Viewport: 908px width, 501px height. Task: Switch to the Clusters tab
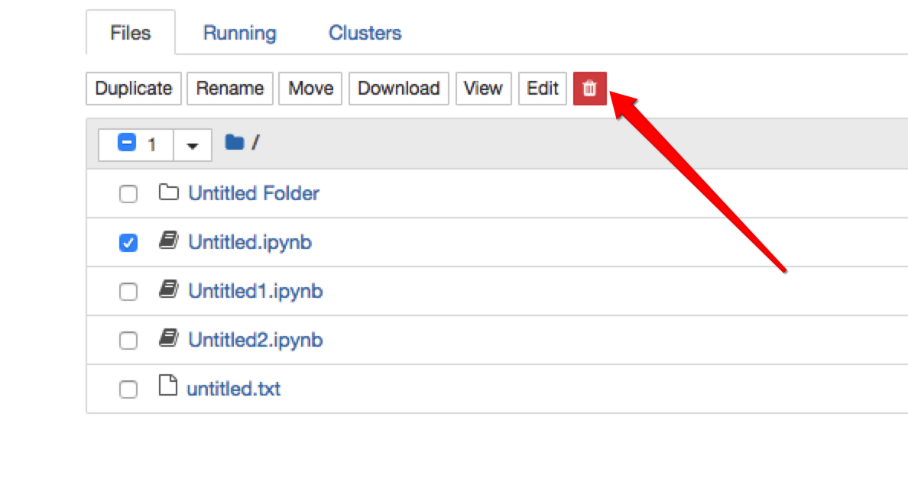point(364,33)
